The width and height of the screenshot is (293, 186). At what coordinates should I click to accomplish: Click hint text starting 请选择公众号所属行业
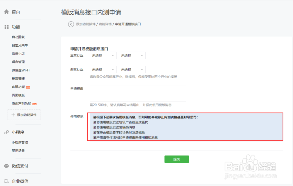133,77
